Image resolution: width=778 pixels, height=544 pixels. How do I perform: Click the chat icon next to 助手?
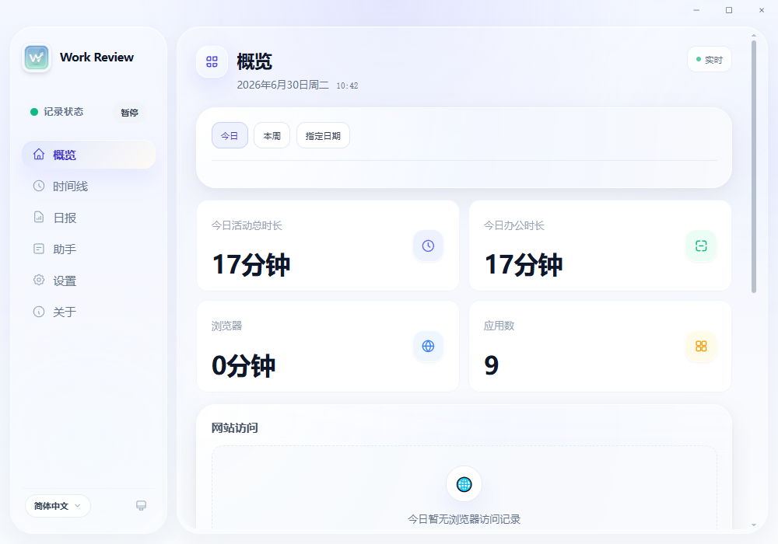(x=39, y=249)
